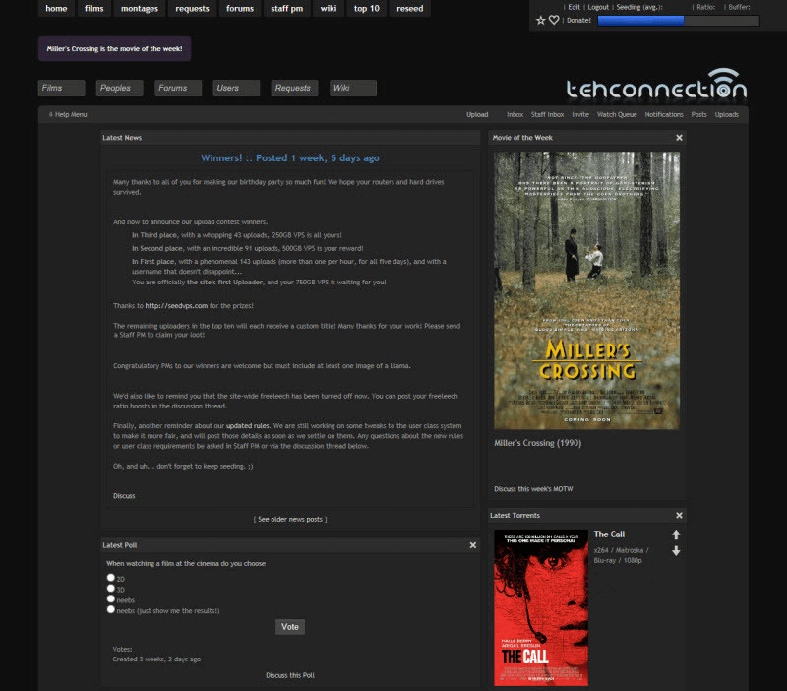
Task: Open The Call torrent title
Action: [x=609, y=534]
